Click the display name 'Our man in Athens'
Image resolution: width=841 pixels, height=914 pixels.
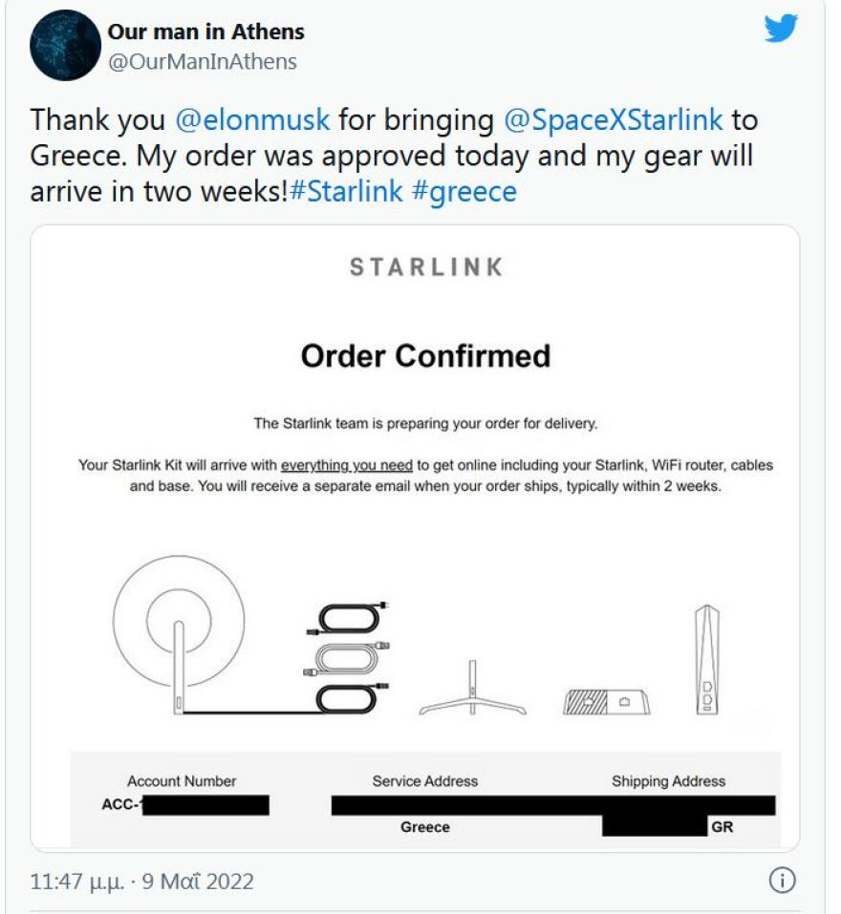[x=206, y=31]
